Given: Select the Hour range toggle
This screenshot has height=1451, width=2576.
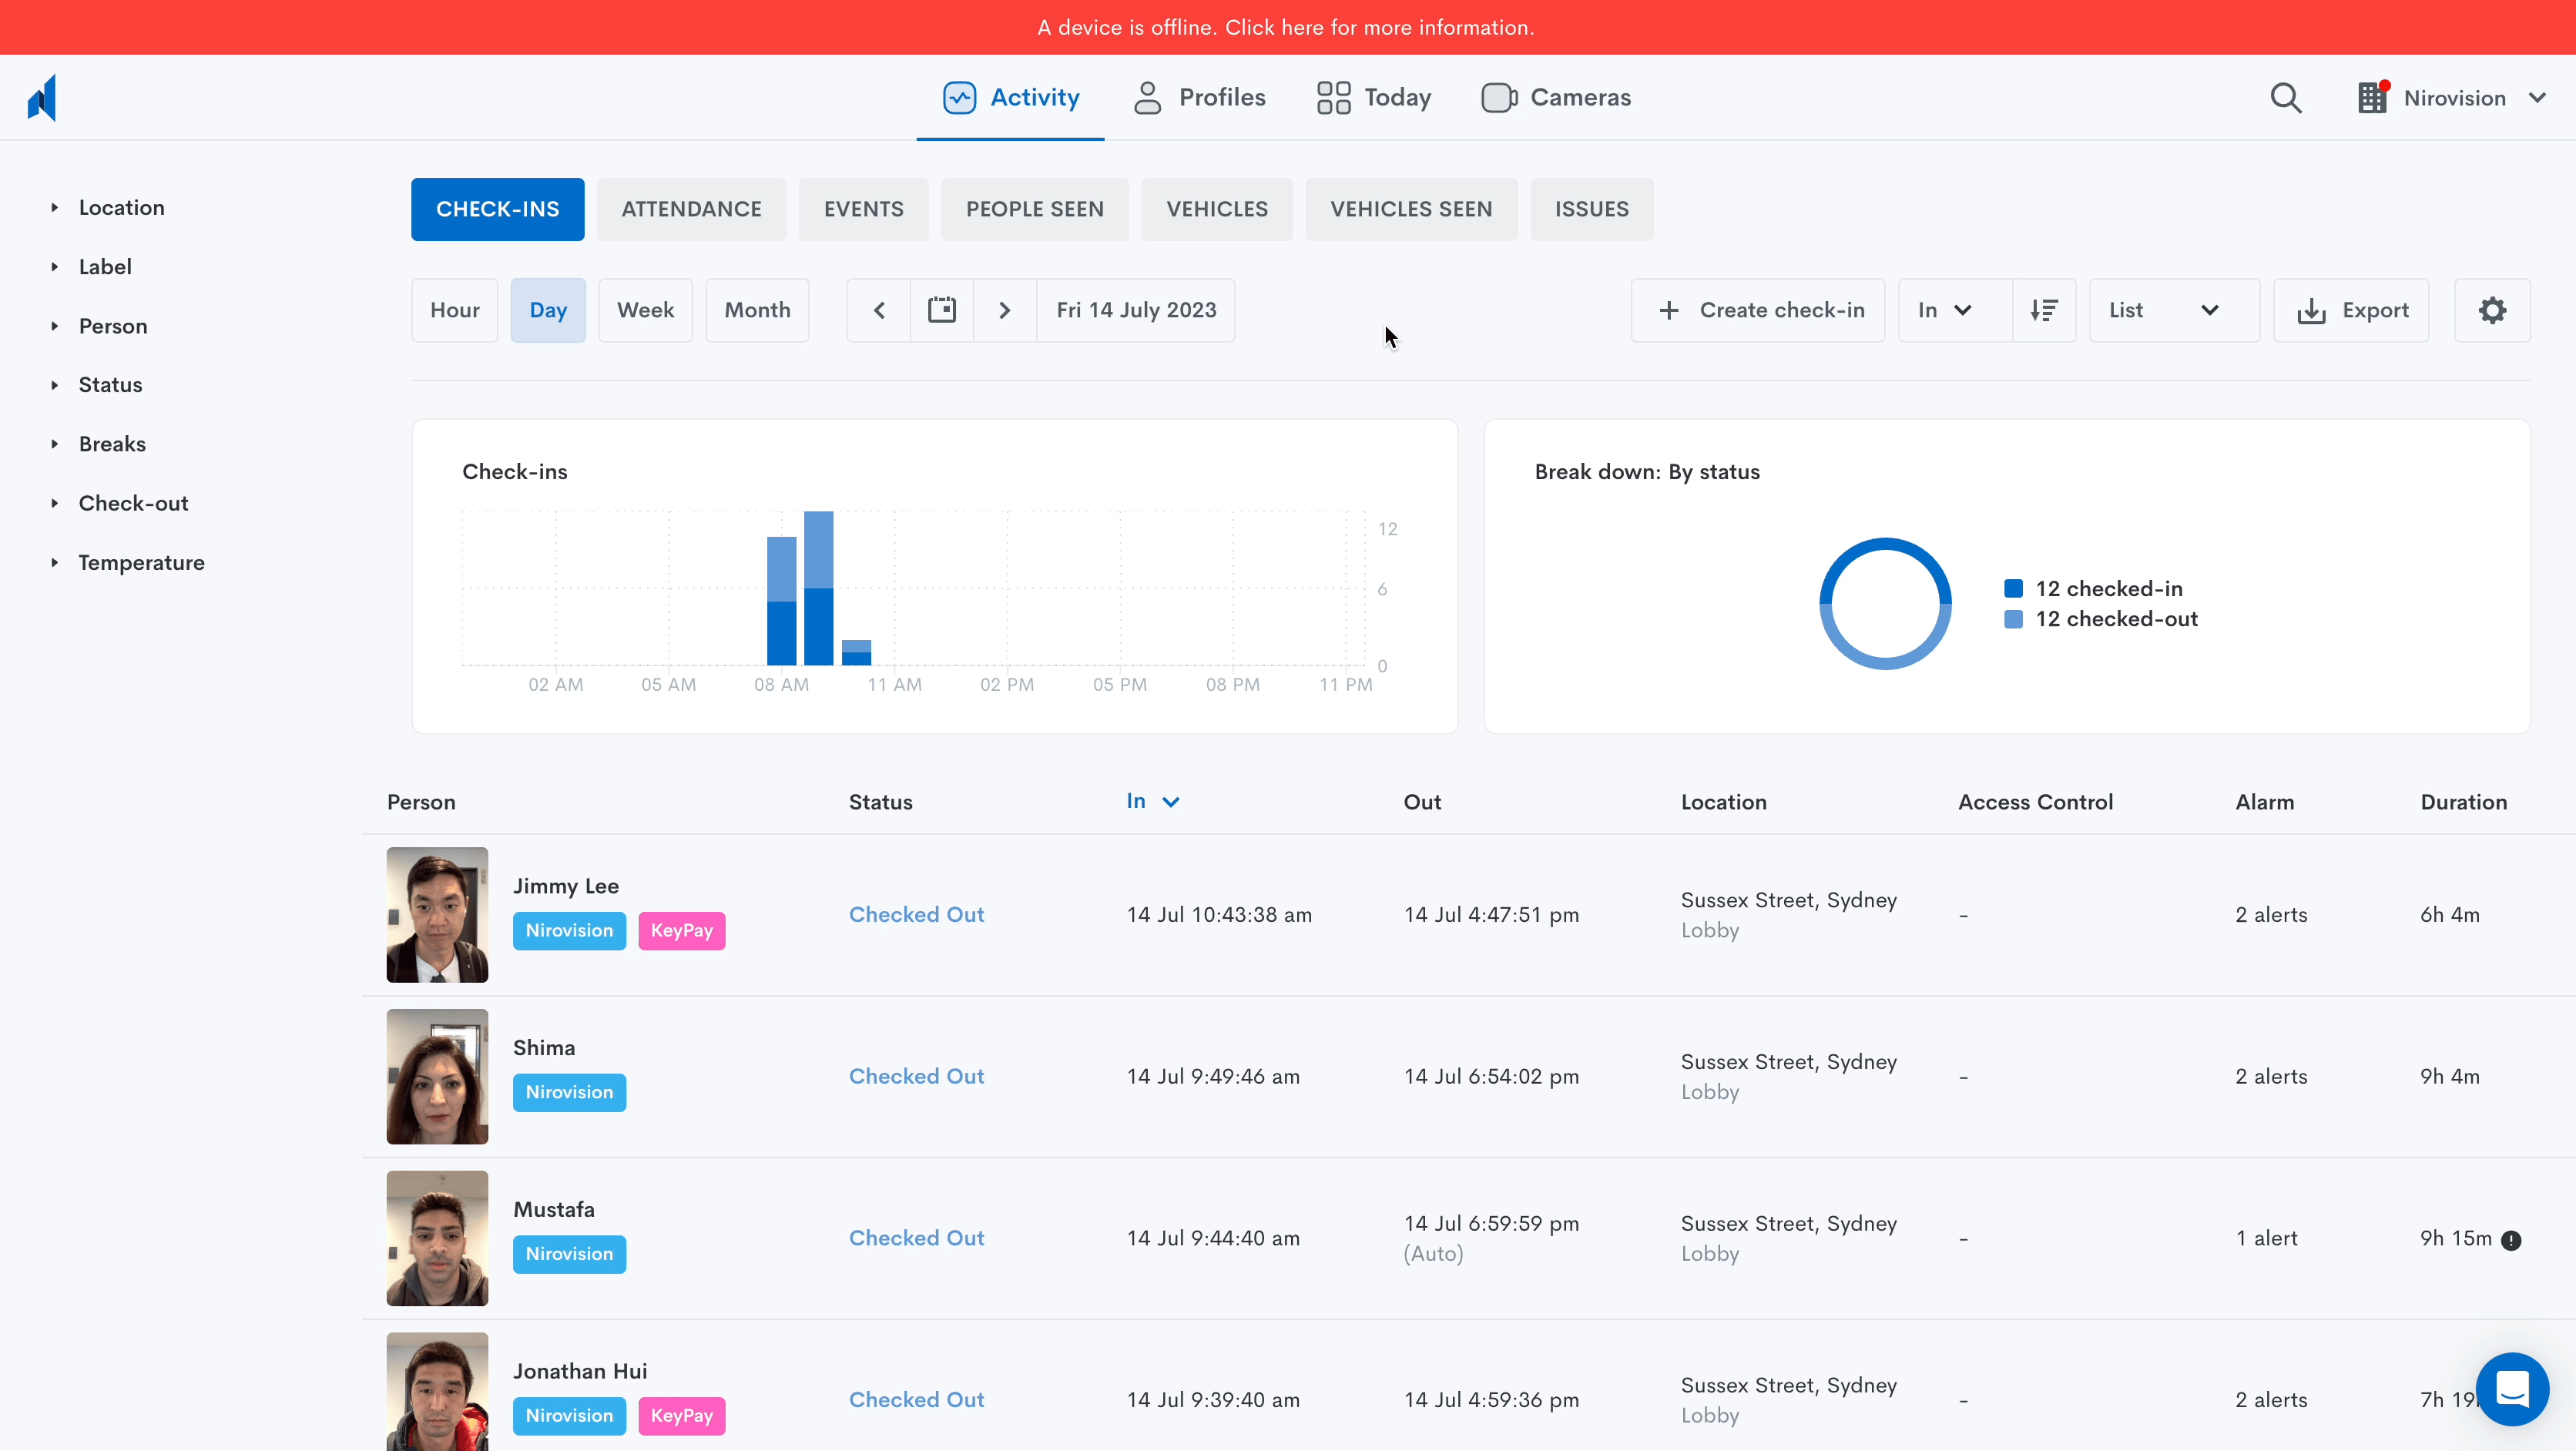Looking at the screenshot, I should (x=455, y=310).
